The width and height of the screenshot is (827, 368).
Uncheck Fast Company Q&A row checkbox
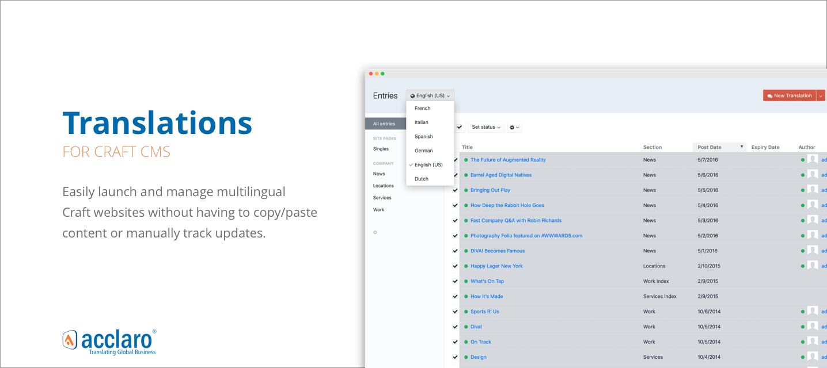click(455, 221)
